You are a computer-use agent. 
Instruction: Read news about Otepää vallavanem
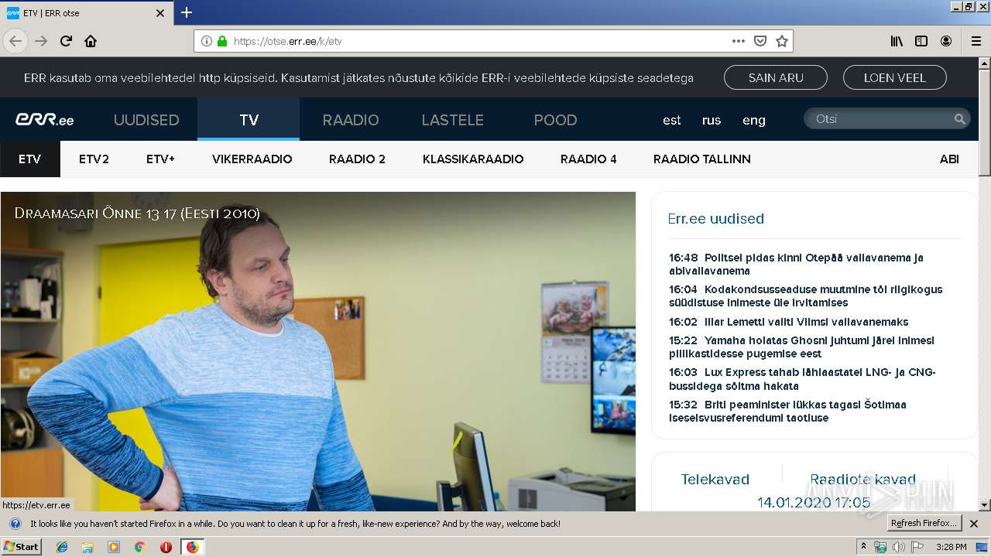point(796,264)
